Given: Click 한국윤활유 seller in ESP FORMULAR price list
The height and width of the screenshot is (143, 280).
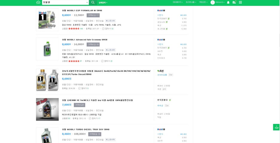Looking at the screenshot, I should point(162,18).
